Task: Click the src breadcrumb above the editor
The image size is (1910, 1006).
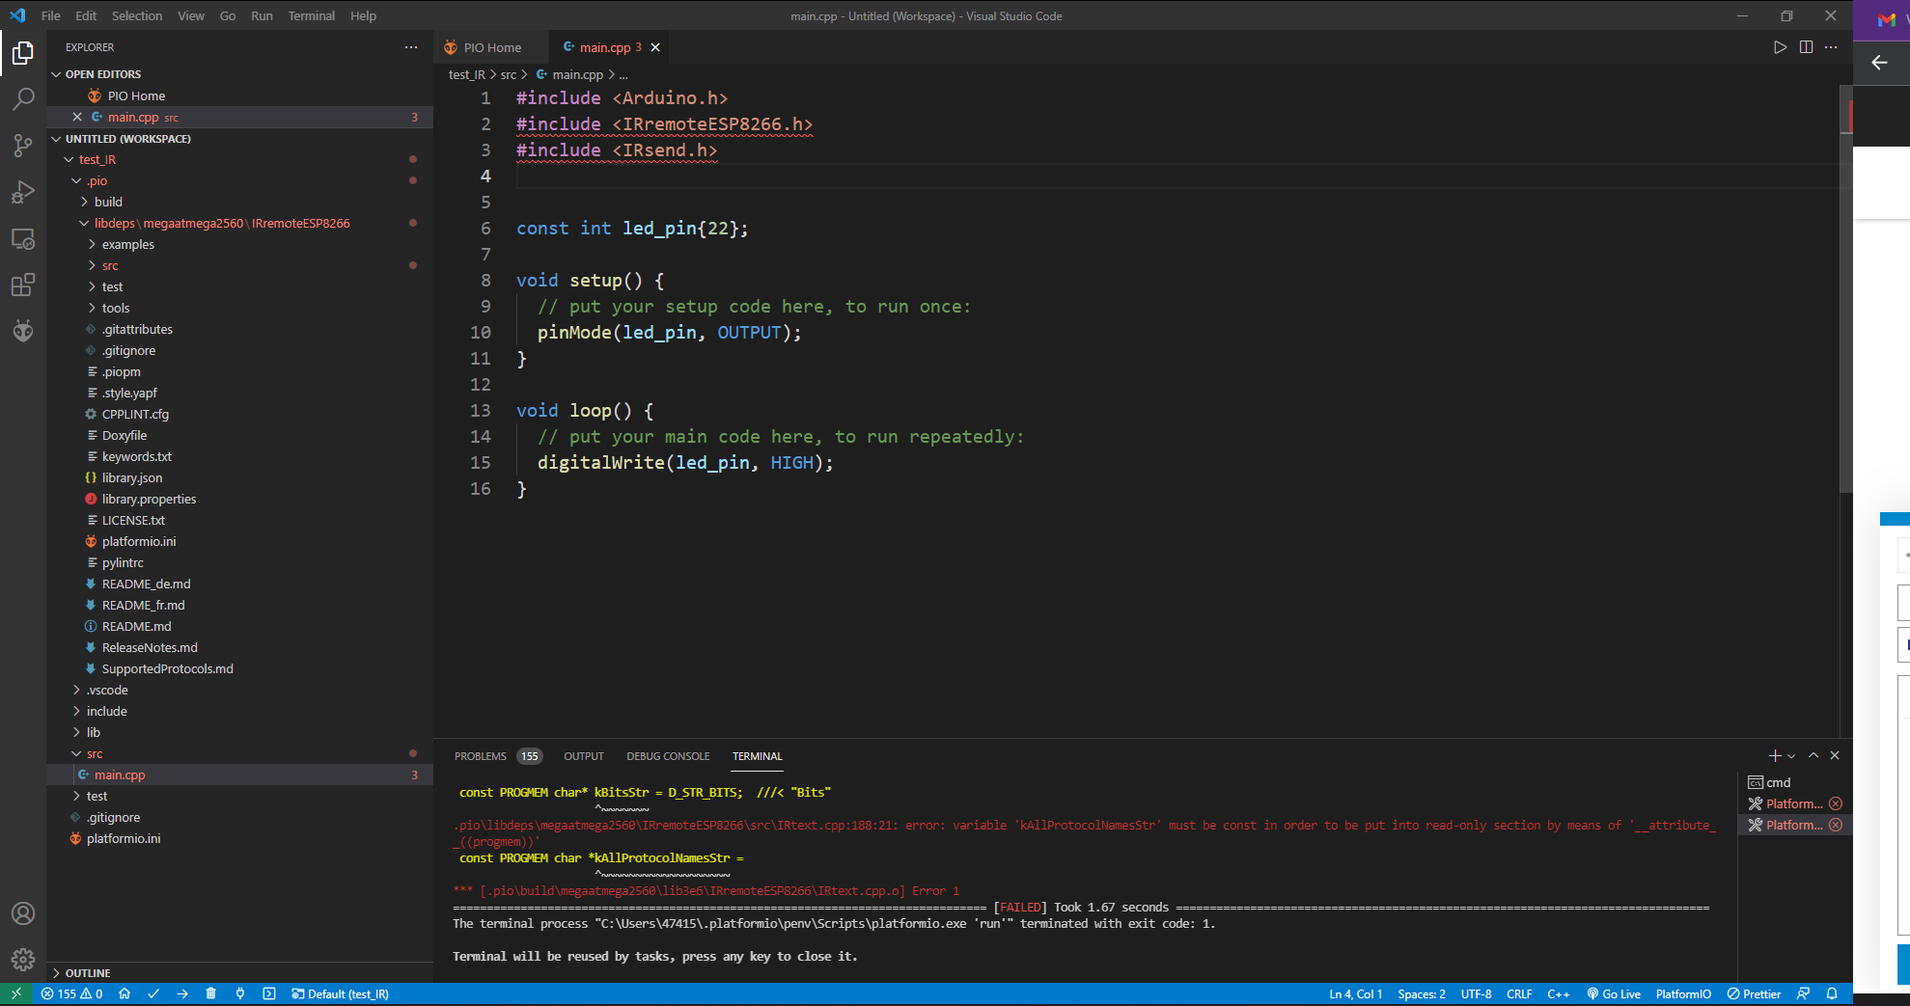Action: point(508,74)
